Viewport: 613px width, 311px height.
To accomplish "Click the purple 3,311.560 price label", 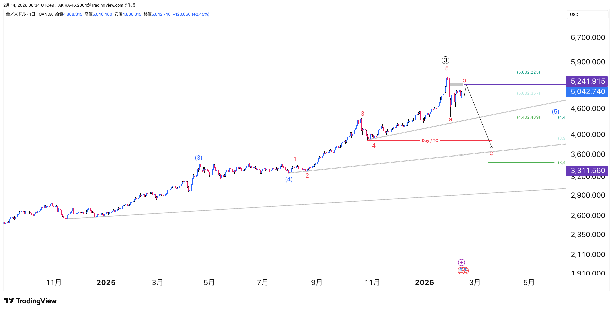I will coord(587,171).
